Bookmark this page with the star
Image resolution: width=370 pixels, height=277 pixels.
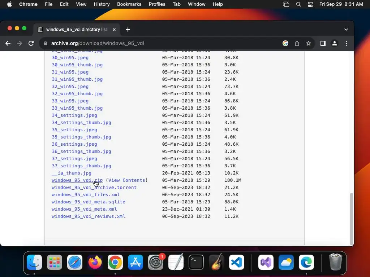[x=309, y=43]
